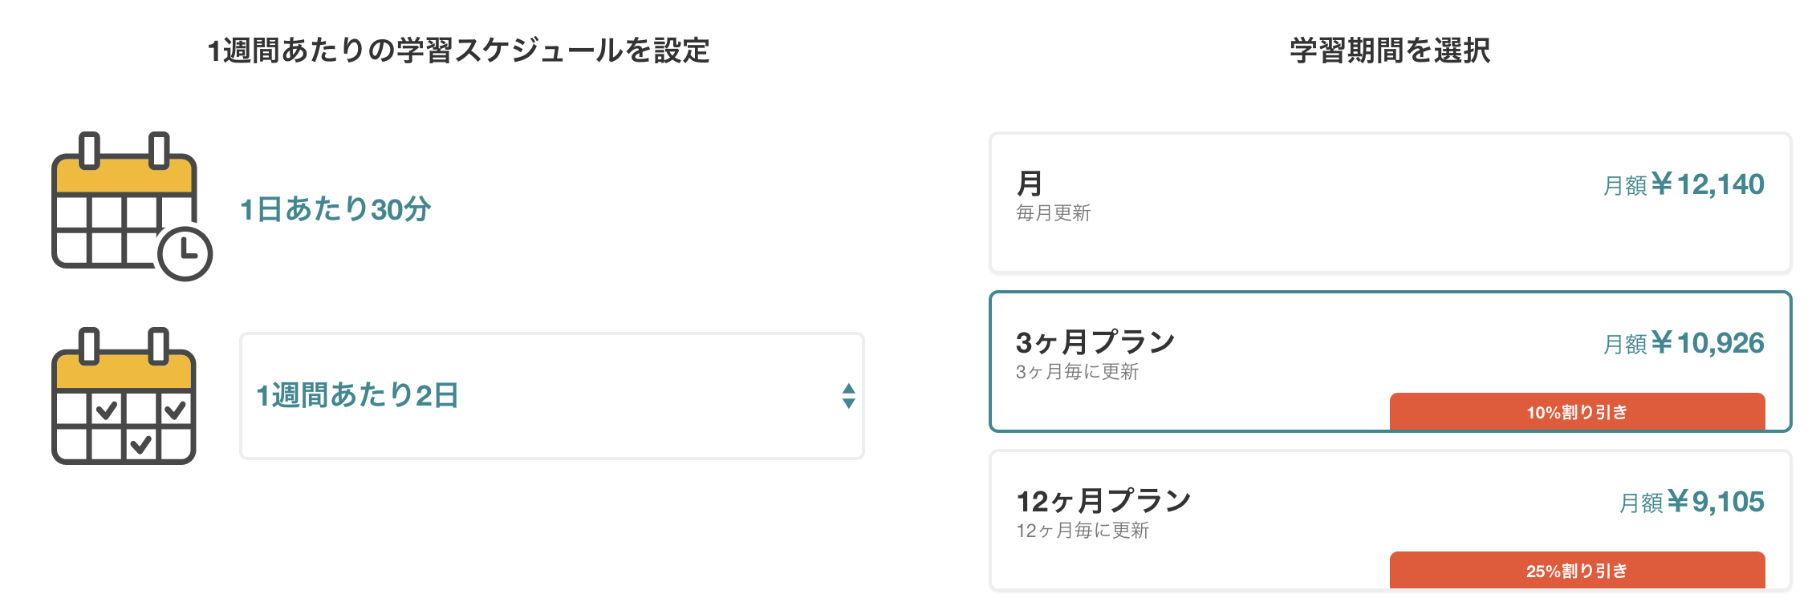The height and width of the screenshot is (614, 1820).
Task: Click the 12ヶ月毎に更新 subtitle
Action: 1083,530
